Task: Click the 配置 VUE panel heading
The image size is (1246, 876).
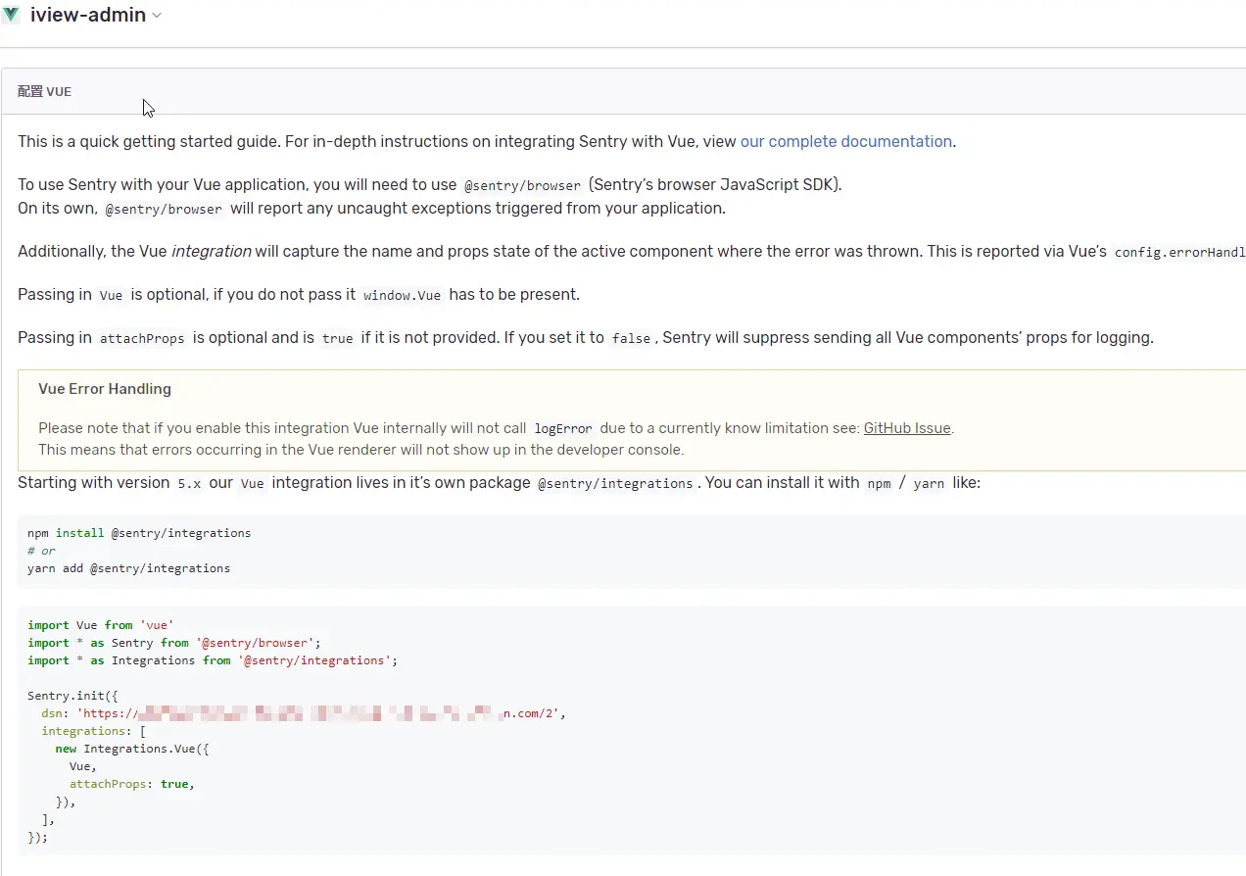Action: pos(45,91)
